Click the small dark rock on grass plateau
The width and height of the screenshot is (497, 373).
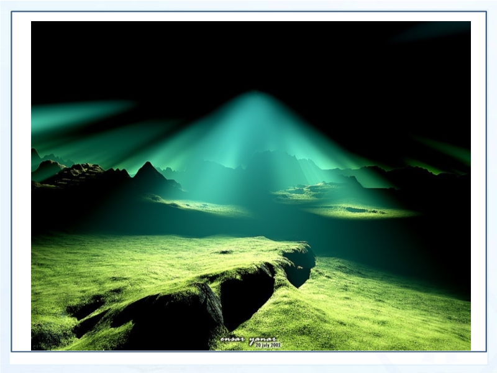224,252
